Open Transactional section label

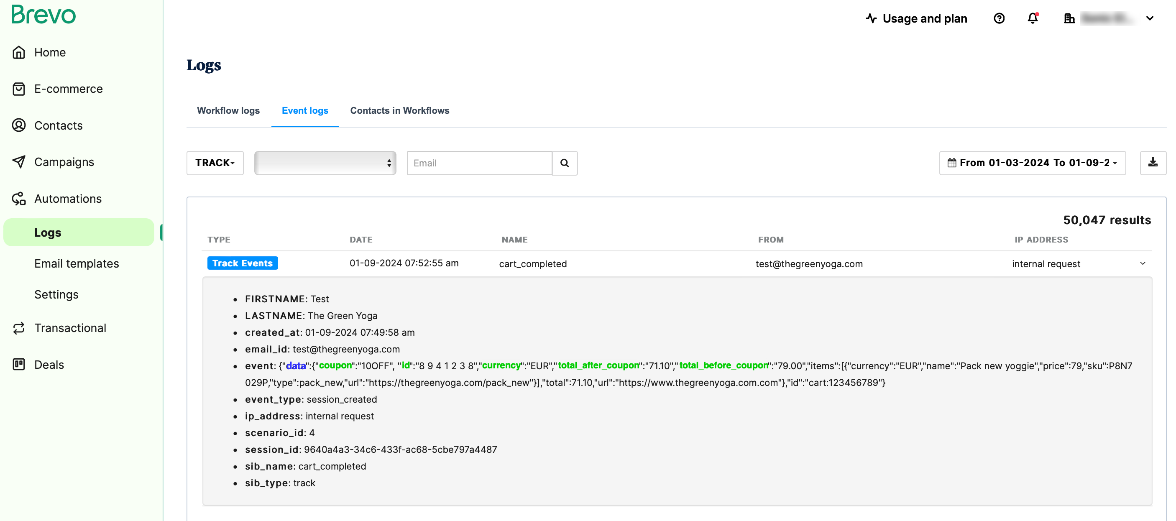click(x=70, y=328)
